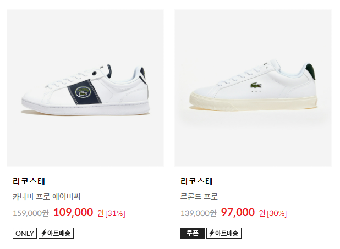Click lightning 아트배송 badge under Carnaby Pro
The height and width of the screenshot is (249, 340).
point(56,233)
